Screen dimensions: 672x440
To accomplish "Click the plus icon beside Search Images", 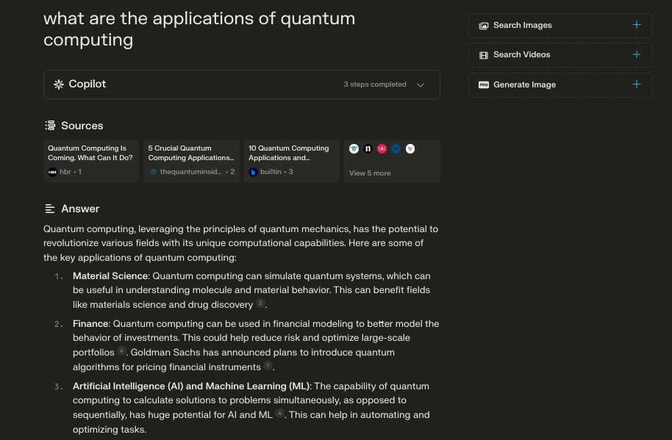I will tap(637, 25).
